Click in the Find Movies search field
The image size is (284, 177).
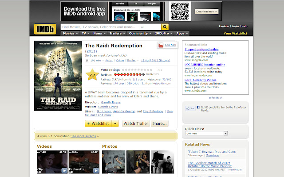pos(100,27)
